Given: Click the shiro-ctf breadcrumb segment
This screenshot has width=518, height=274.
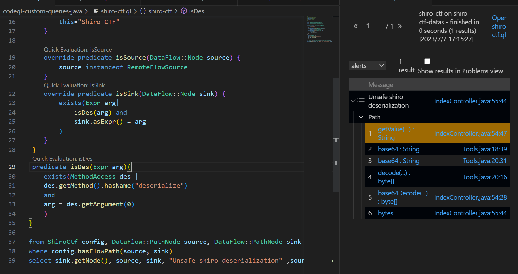Looking at the screenshot, I should click(x=160, y=11).
